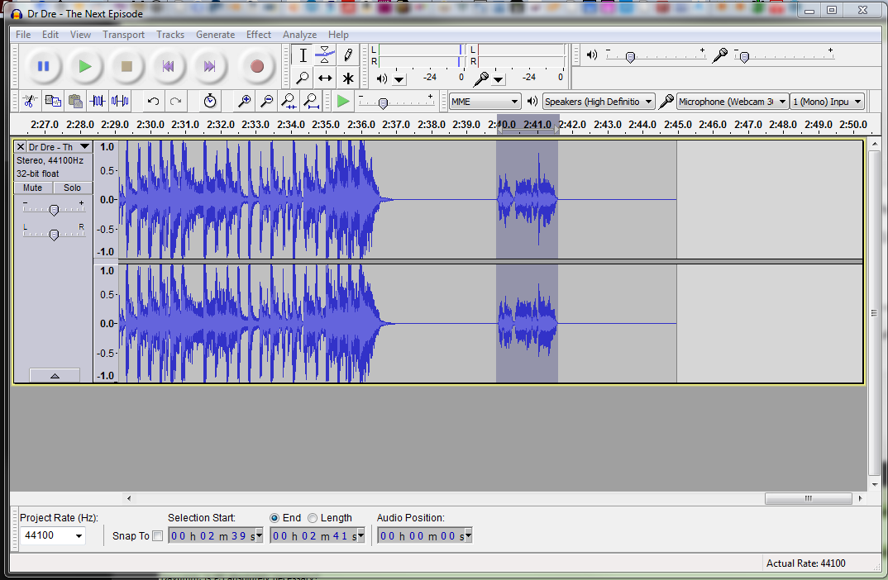The image size is (888, 580).
Task: Skip to Start of the project
Action: point(168,66)
